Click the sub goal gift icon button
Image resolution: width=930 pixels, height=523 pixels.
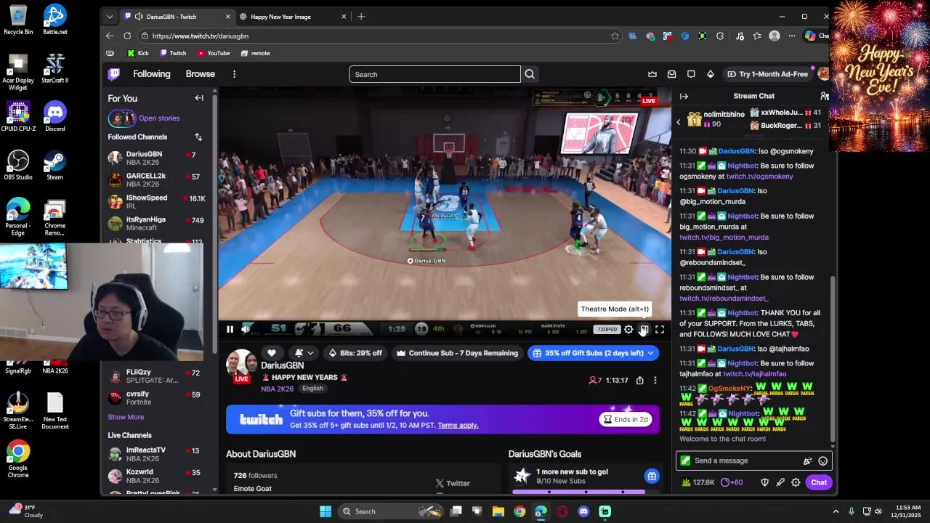[x=652, y=477]
